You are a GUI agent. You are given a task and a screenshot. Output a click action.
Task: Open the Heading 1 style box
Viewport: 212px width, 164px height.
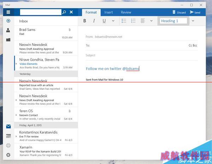point(173,21)
